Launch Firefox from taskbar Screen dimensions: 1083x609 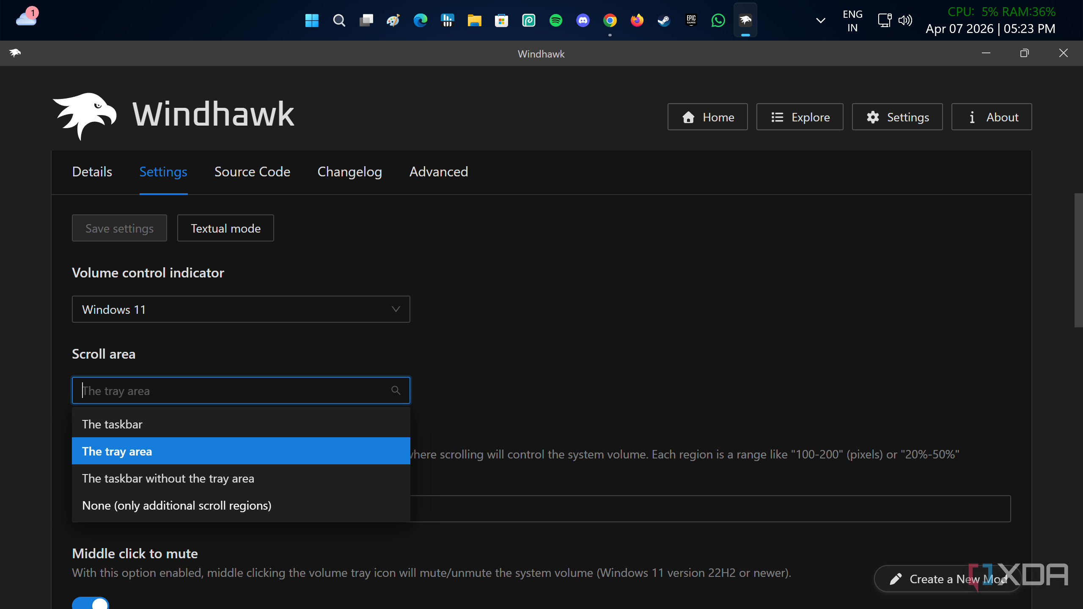637,20
